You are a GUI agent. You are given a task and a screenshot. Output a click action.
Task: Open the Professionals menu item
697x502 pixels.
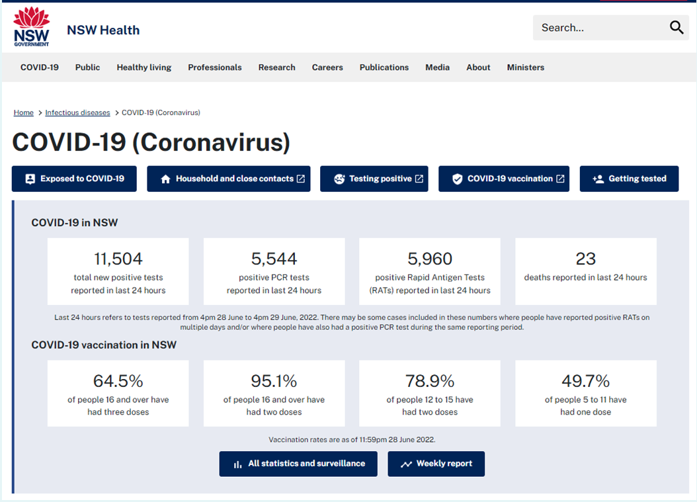(x=215, y=67)
